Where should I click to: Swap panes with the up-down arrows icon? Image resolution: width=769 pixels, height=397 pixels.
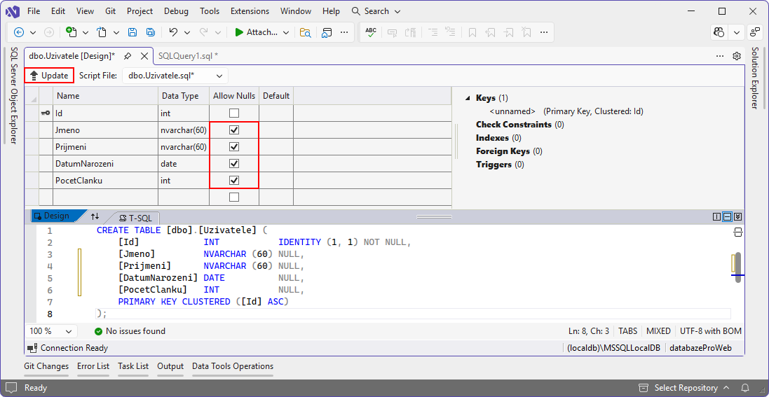(95, 216)
